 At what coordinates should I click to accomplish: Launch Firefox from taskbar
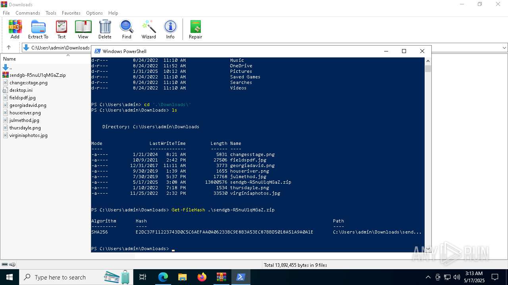coord(202,277)
